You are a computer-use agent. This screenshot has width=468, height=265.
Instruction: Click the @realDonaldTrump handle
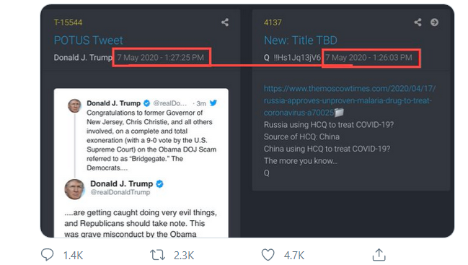click(120, 192)
